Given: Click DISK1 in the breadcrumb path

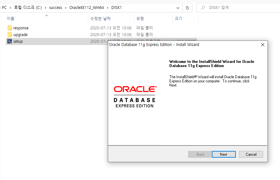Looking at the screenshot, I should pos(116,8).
